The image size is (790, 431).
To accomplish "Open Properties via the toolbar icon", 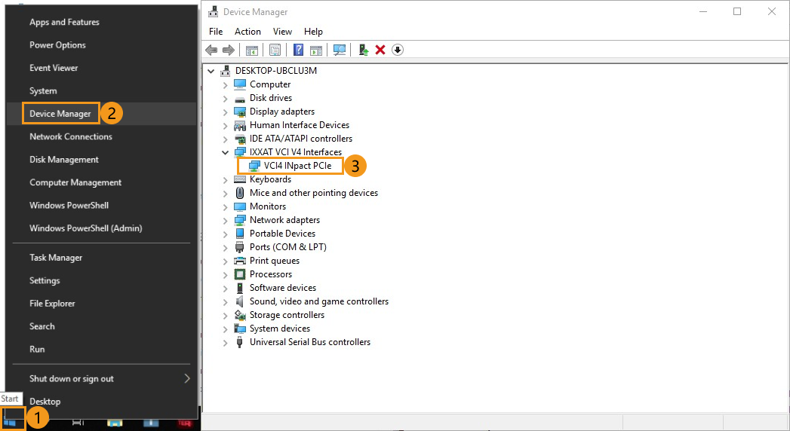I will coord(275,50).
